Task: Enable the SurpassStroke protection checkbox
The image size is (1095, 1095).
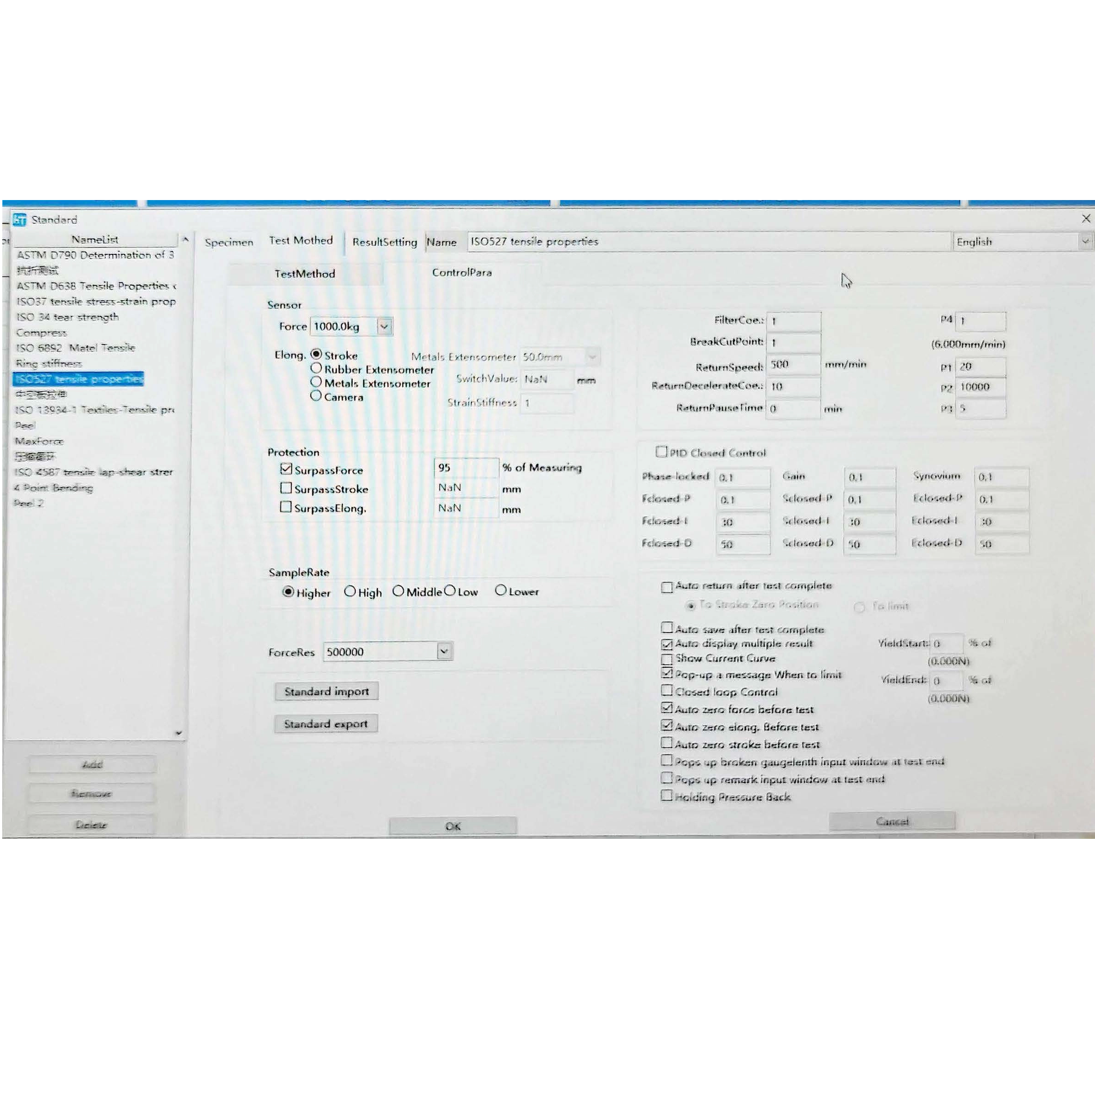Action: pos(286,488)
